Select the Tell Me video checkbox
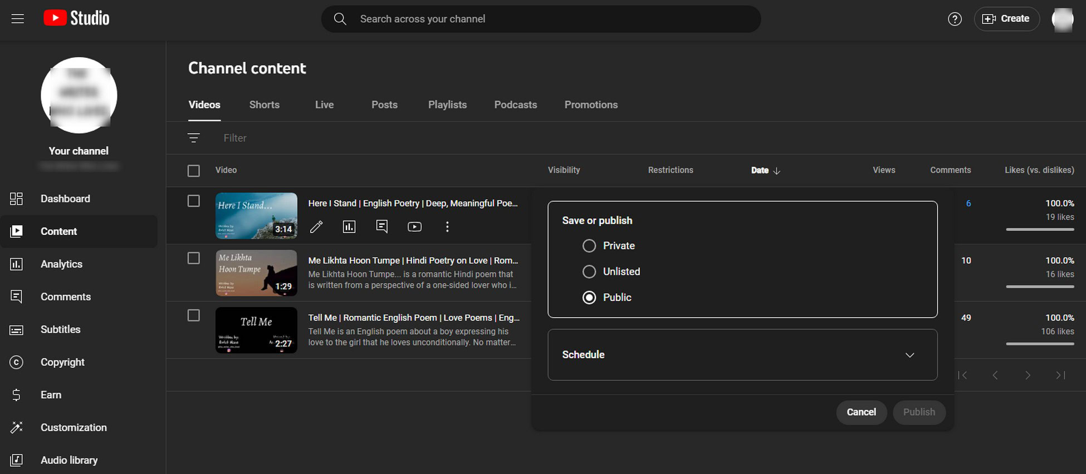 pyautogui.click(x=194, y=315)
